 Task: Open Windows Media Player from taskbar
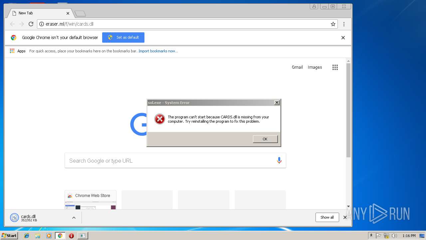tap(49, 236)
